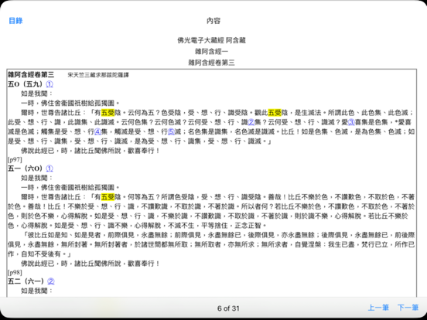Open footnote ② beside 五二（六一）
Viewport: 427px width, 320px height.
click(x=50, y=281)
